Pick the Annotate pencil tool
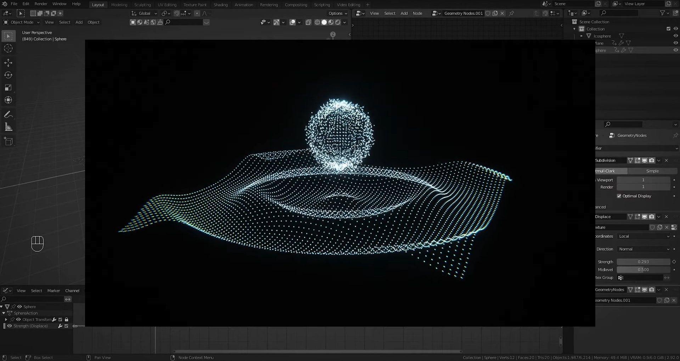 8,114
